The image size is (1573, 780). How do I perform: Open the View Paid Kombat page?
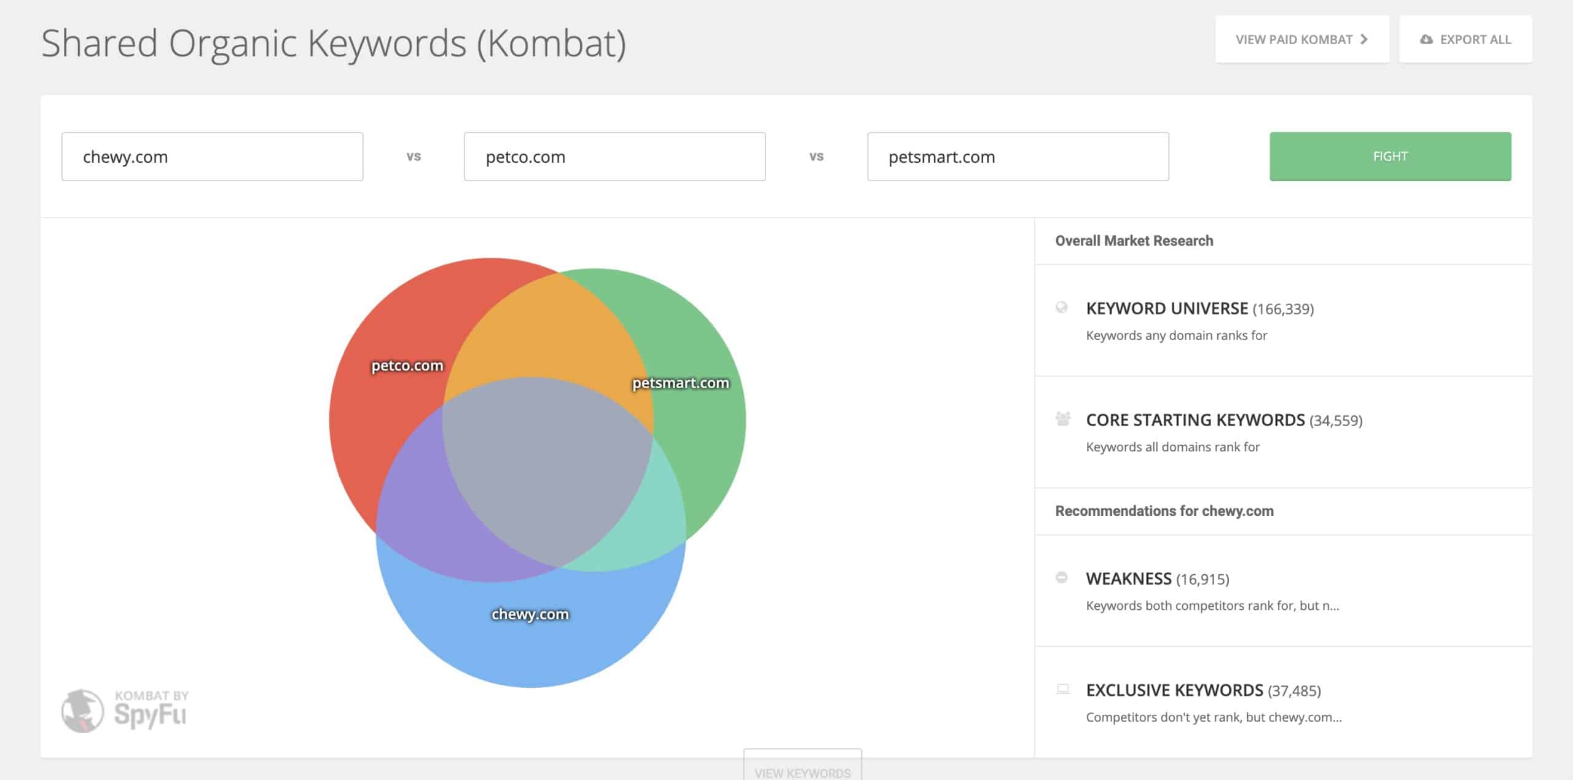click(1302, 39)
